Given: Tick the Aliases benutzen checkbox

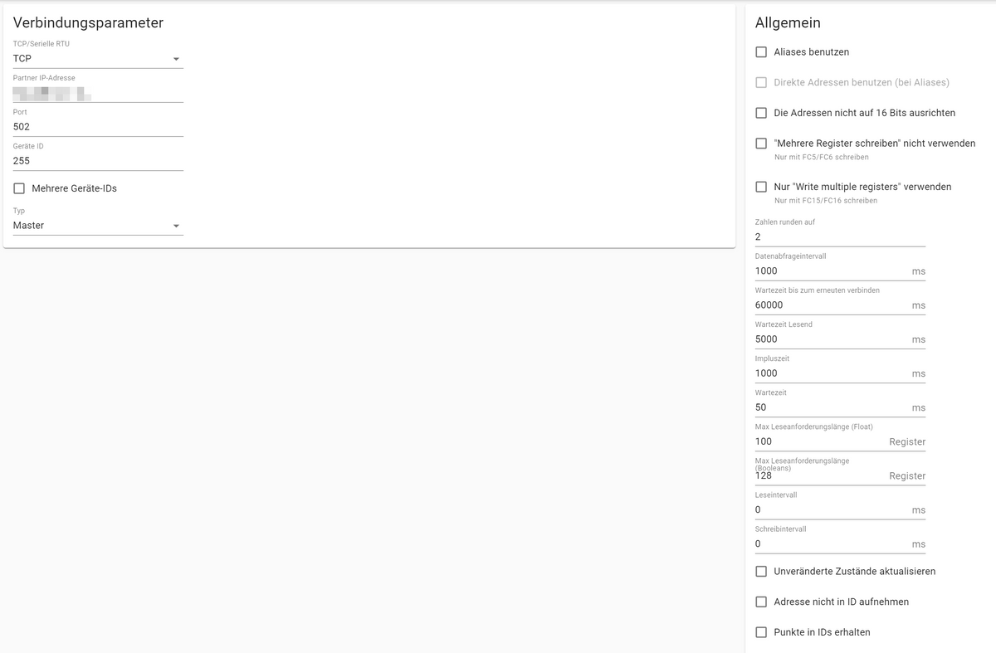Looking at the screenshot, I should click(x=761, y=52).
